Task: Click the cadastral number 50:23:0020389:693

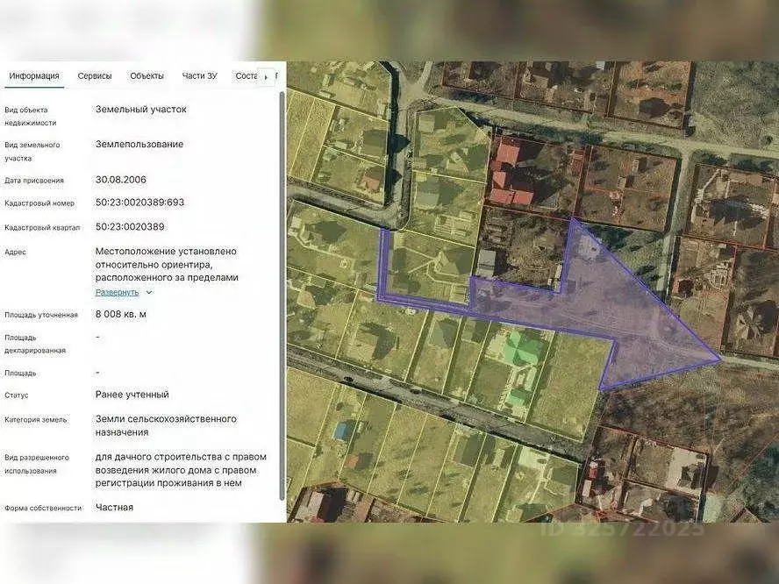Action: [x=139, y=203]
